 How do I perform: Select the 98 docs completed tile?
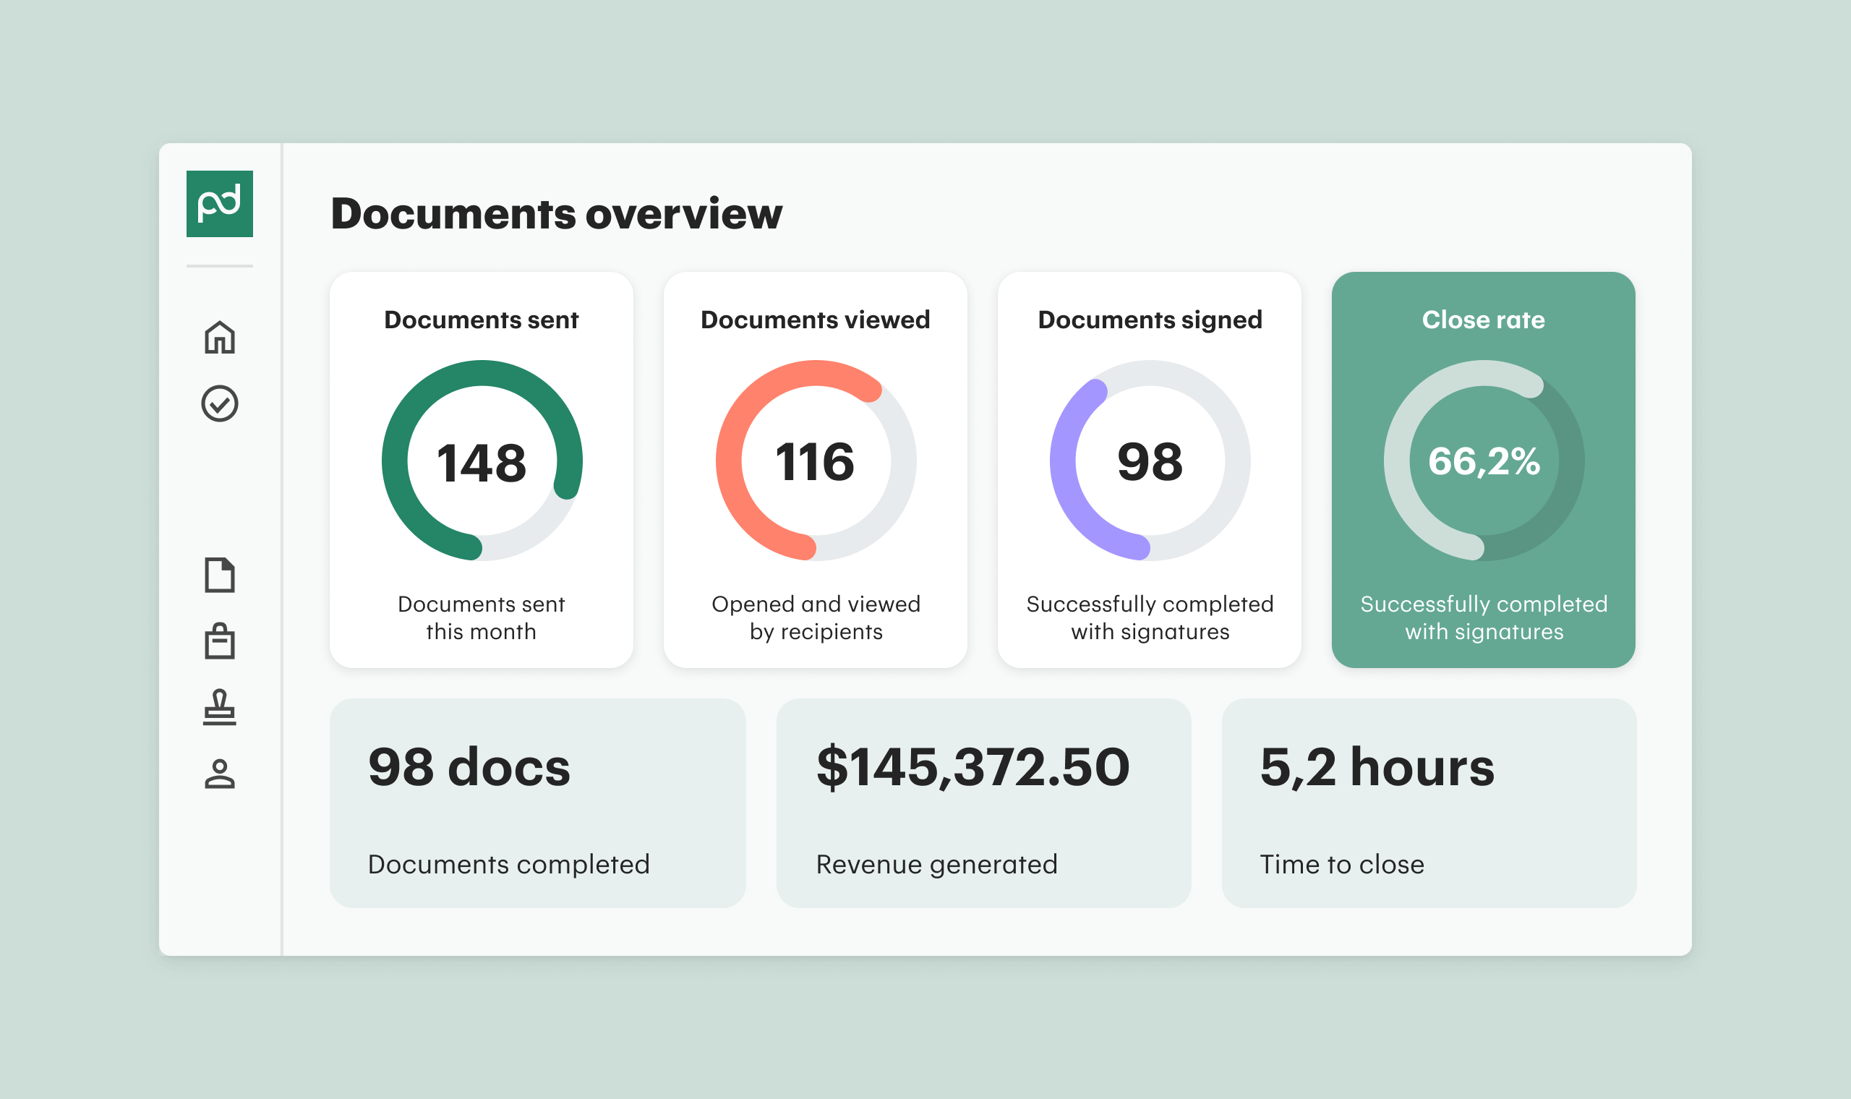pyautogui.click(x=537, y=803)
